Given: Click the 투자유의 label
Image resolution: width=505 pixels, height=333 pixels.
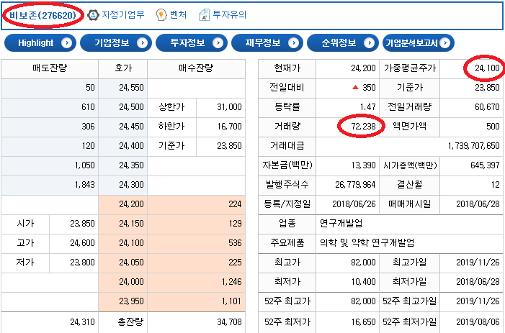Looking at the screenshot, I should (229, 14).
